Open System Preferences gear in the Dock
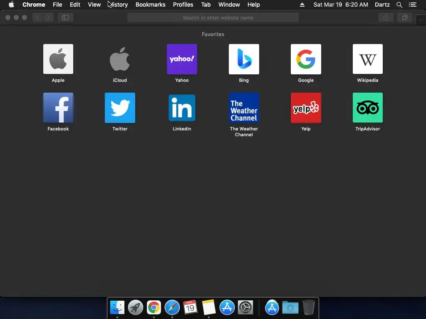This screenshot has width=426, height=319. point(245,308)
